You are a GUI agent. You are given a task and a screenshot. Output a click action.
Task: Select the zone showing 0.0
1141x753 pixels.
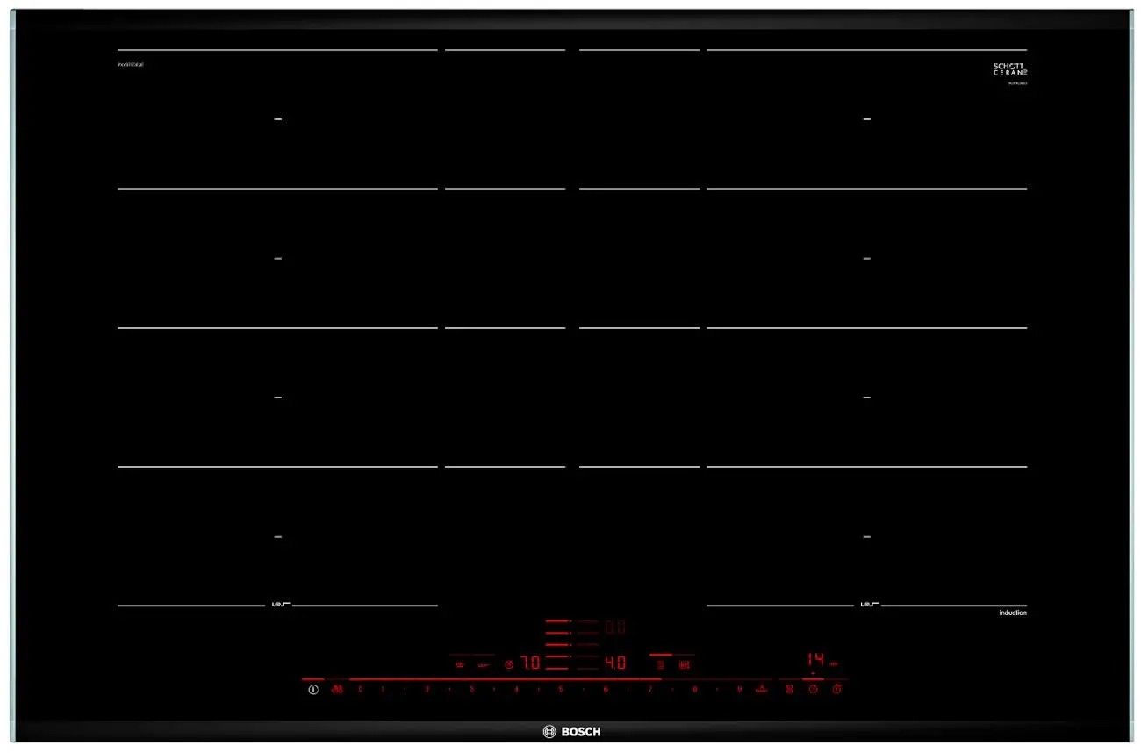point(615,627)
